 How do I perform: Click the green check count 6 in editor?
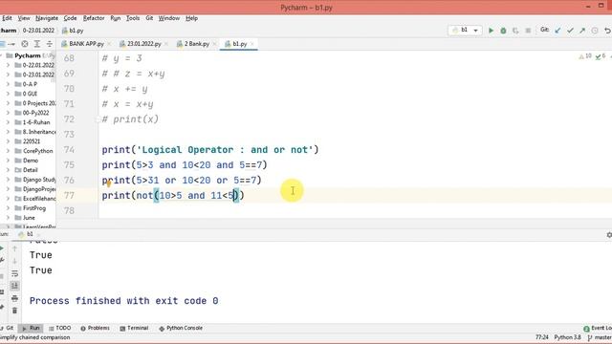(601, 57)
